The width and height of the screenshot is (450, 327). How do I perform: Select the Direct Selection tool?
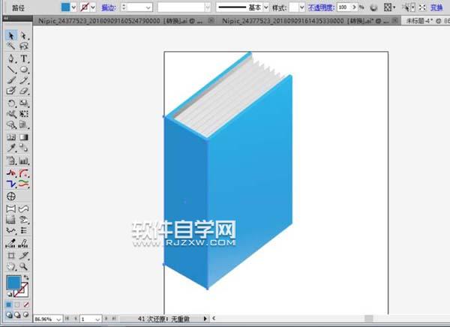pyautogui.click(x=23, y=35)
